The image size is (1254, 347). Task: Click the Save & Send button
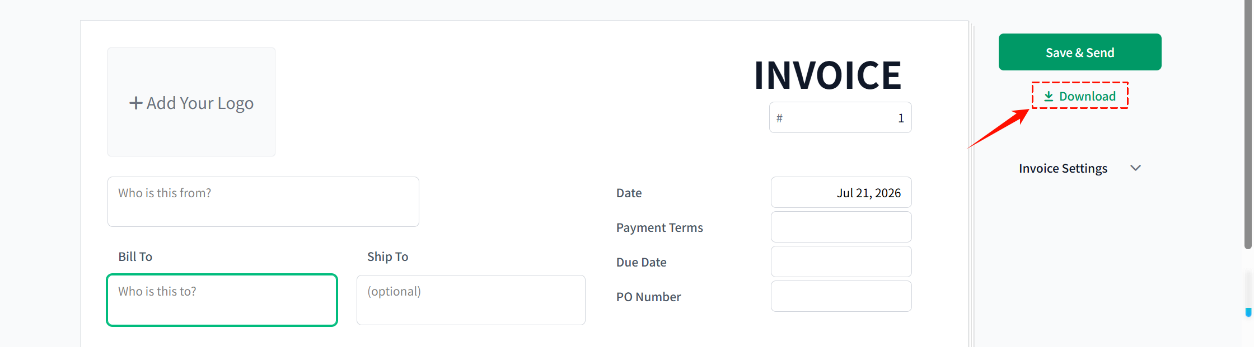click(x=1079, y=52)
